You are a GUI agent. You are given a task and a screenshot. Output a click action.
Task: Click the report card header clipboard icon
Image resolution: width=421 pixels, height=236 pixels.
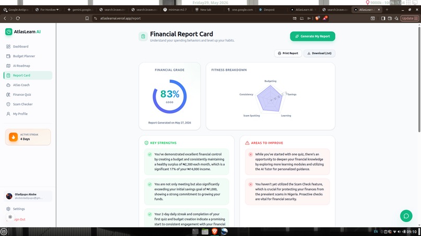click(143, 36)
